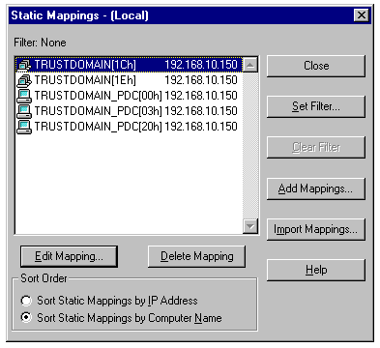
Task: Select Sort Static Mappings by IP Address
Action: click(26, 301)
